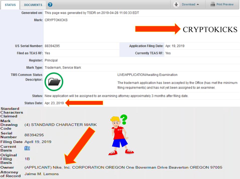Click the Owner Nike, Inc. address line
This screenshot has width=240, height=179.
[123, 167]
